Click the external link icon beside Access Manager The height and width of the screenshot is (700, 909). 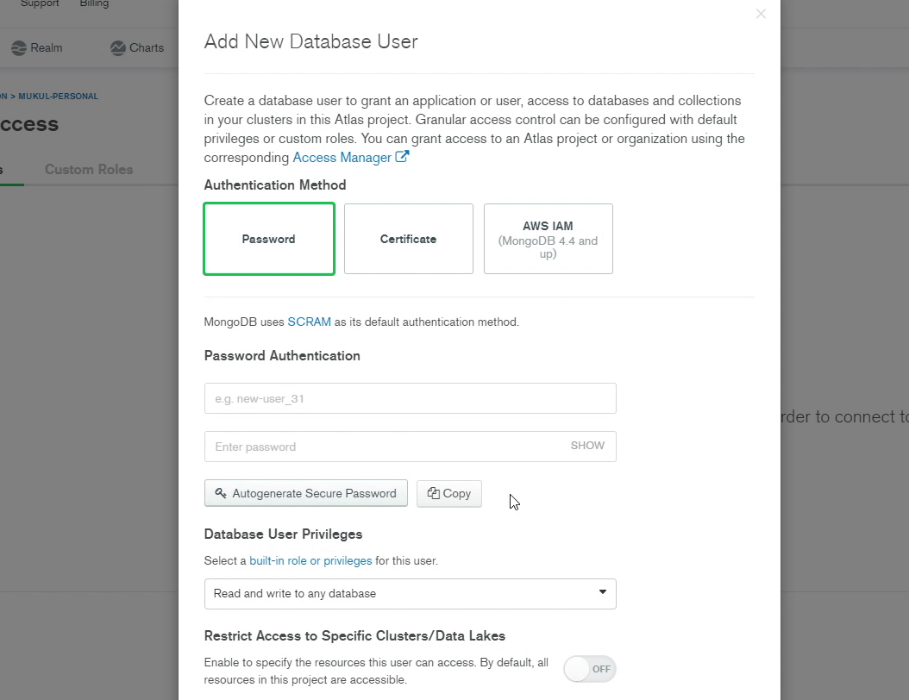pos(402,157)
